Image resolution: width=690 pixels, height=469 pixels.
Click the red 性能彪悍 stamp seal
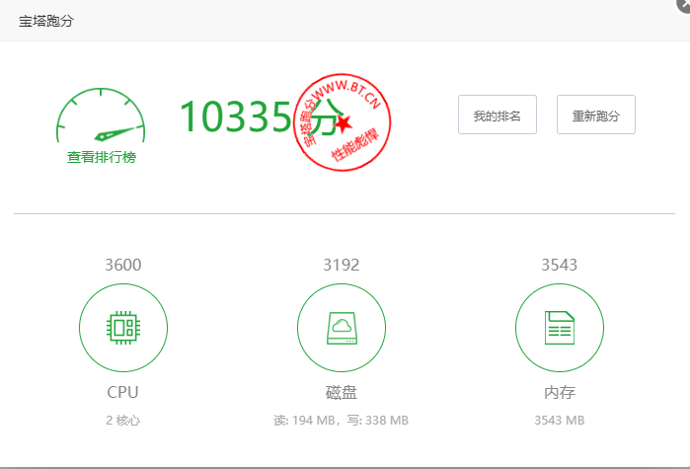coord(342,122)
